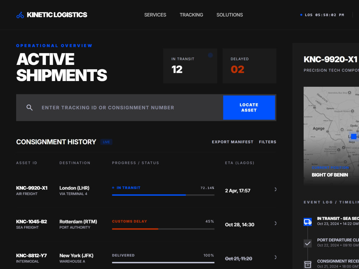Click the 45% percentage value
The image size is (359, 269).
pos(210,222)
